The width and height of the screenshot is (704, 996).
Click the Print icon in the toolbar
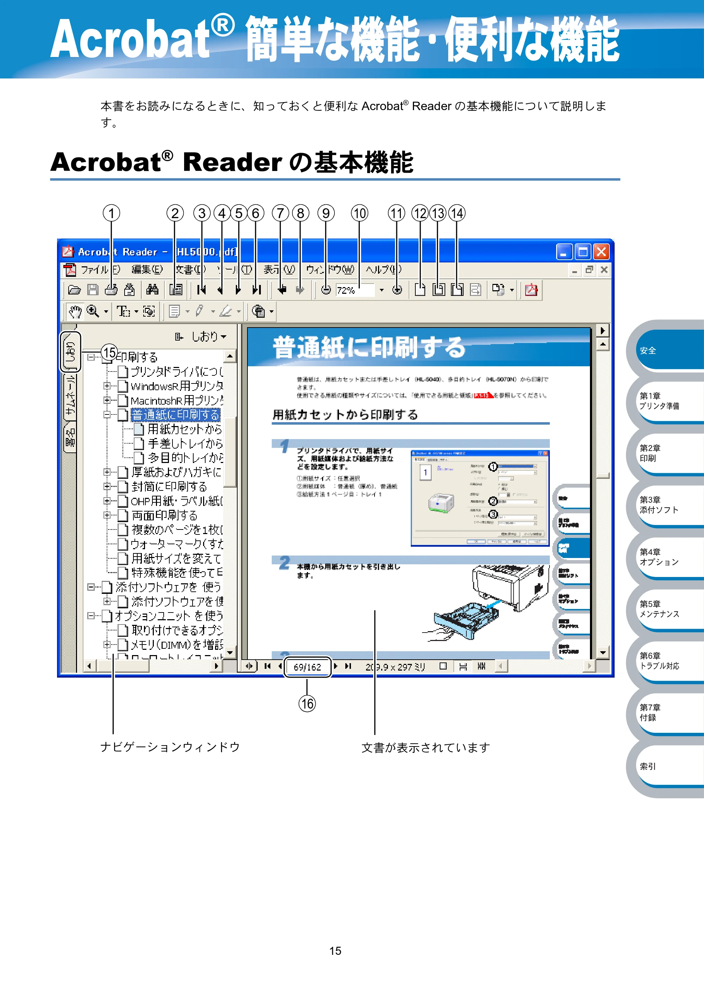point(111,290)
